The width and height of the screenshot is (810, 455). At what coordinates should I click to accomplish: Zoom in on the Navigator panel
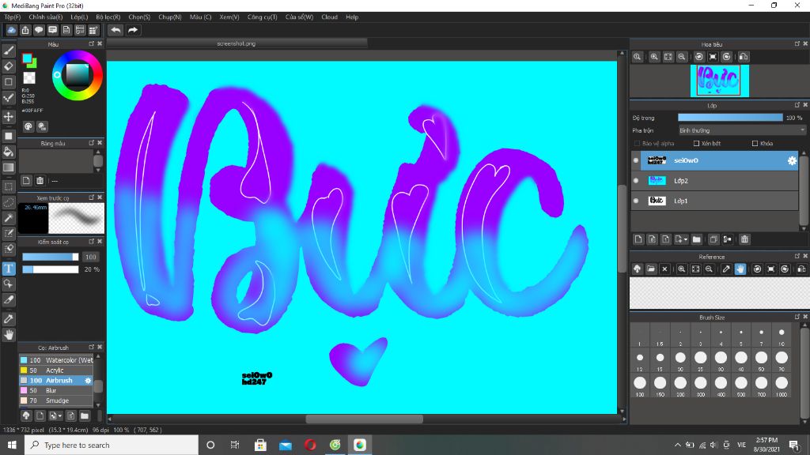pos(654,57)
